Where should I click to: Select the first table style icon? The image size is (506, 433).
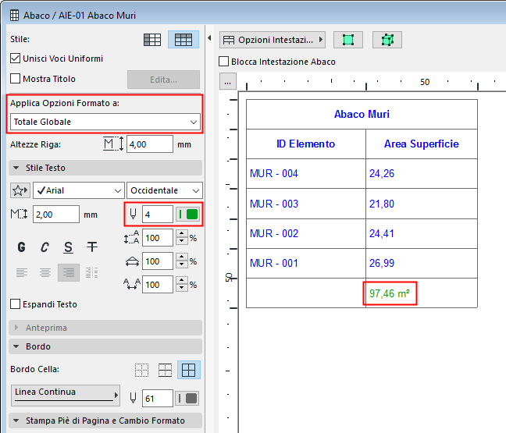(153, 39)
